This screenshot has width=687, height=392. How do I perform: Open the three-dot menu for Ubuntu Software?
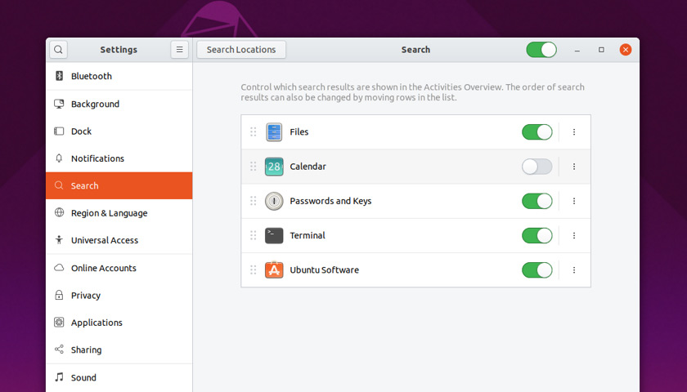click(x=574, y=270)
